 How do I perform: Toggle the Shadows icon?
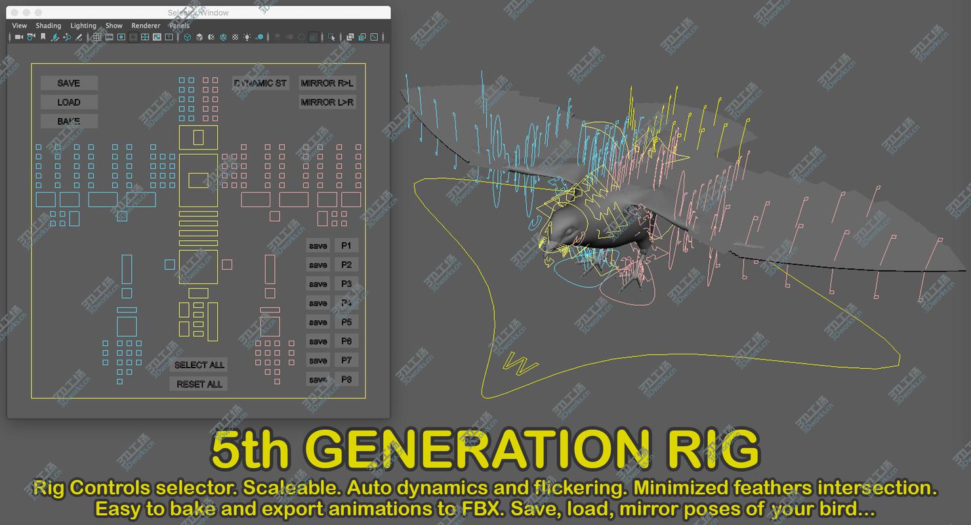tap(259, 37)
